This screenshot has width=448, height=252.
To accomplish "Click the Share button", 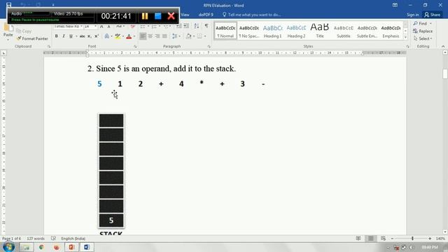I will (x=433, y=15).
